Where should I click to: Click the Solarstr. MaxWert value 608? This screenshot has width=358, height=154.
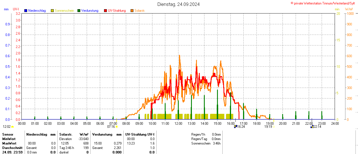coord(86,143)
